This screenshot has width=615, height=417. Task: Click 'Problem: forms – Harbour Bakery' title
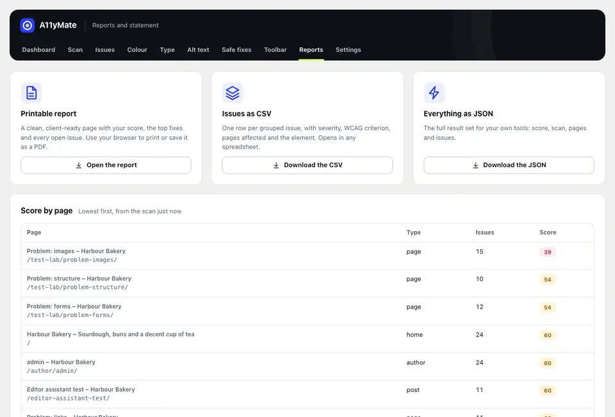(74, 306)
